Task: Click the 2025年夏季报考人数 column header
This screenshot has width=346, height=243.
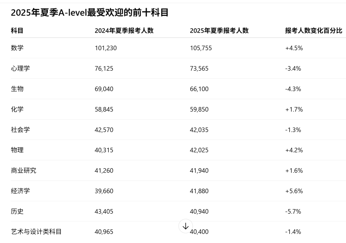Action: [x=219, y=30]
